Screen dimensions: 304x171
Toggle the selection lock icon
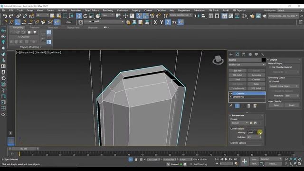point(136,160)
